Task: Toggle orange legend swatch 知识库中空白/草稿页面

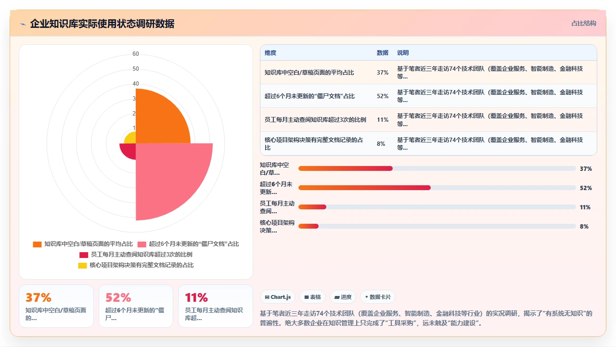Action: tap(37, 244)
